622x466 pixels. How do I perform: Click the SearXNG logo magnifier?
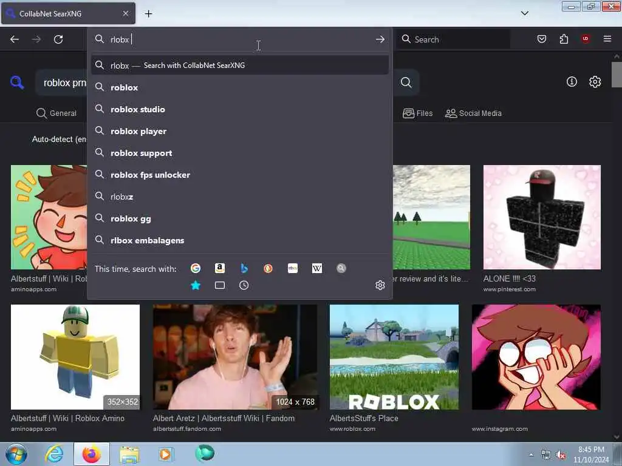(x=17, y=83)
